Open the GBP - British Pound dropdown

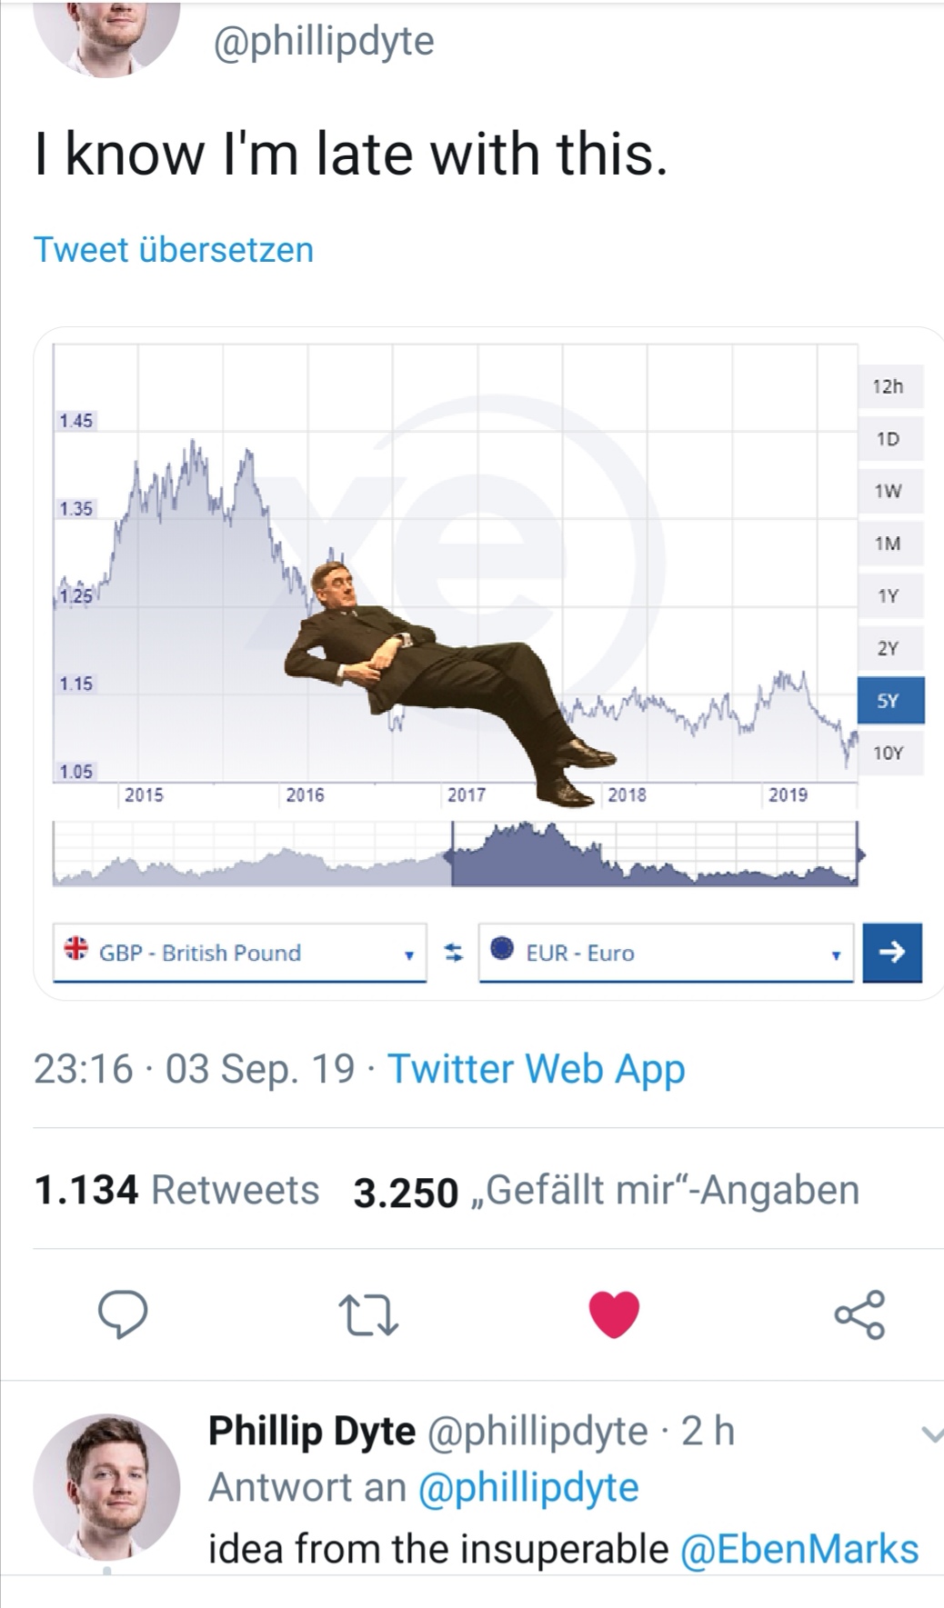click(x=240, y=953)
